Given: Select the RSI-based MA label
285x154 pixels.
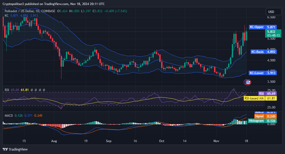Looking at the screenshot, I should [254, 98].
